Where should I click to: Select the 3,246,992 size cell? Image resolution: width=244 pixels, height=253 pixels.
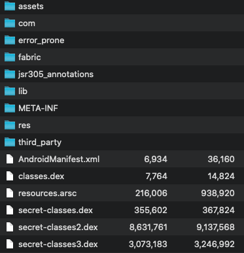point(215,245)
